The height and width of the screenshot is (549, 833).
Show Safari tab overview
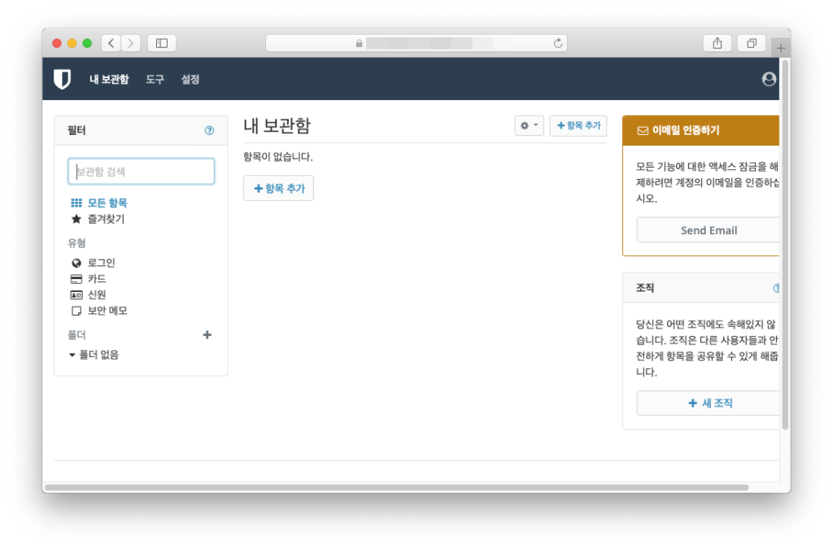click(751, 44)
